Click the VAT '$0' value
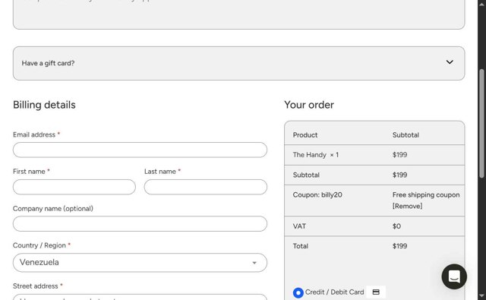The width and height of the screenshot is (486, 300). (x=396, y=226)
